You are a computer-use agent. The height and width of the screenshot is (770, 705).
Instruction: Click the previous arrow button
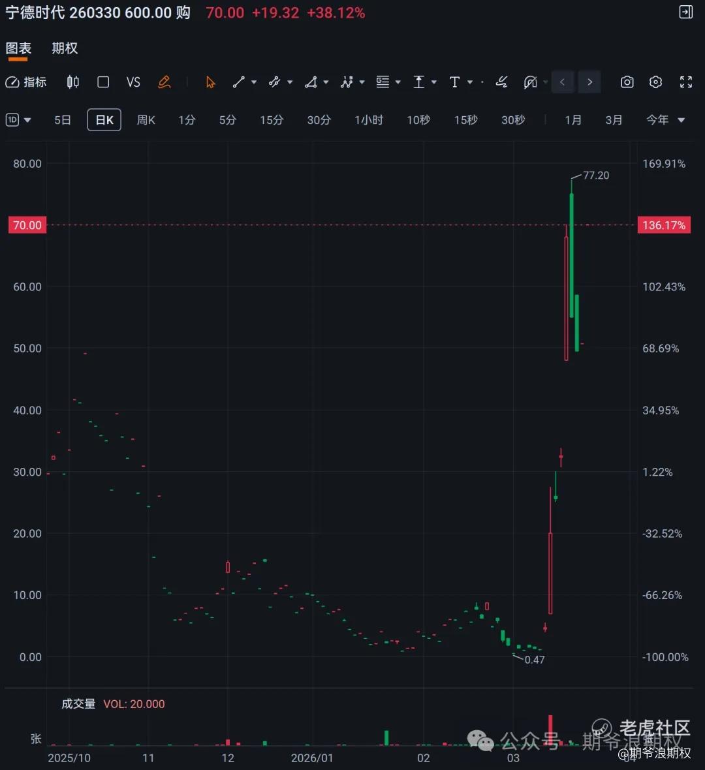click(563, 82)
